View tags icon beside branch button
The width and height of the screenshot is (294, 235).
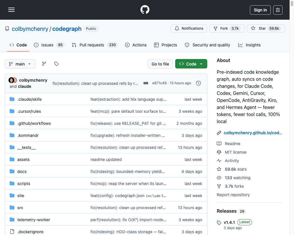click(x=56, y=64)
